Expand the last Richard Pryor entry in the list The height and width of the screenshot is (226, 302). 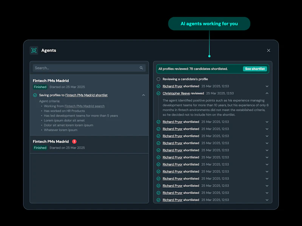click(x=267, y=200)
